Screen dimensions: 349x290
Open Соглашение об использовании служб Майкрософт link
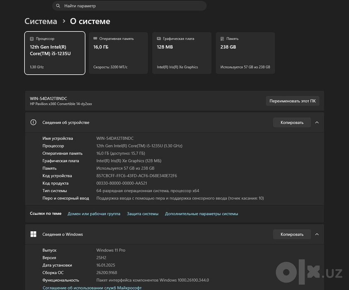pyautogui.click(x=92, y=288)
